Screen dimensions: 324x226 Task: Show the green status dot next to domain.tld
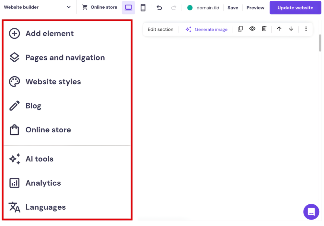pyautogui.click(x=190, y=7)
